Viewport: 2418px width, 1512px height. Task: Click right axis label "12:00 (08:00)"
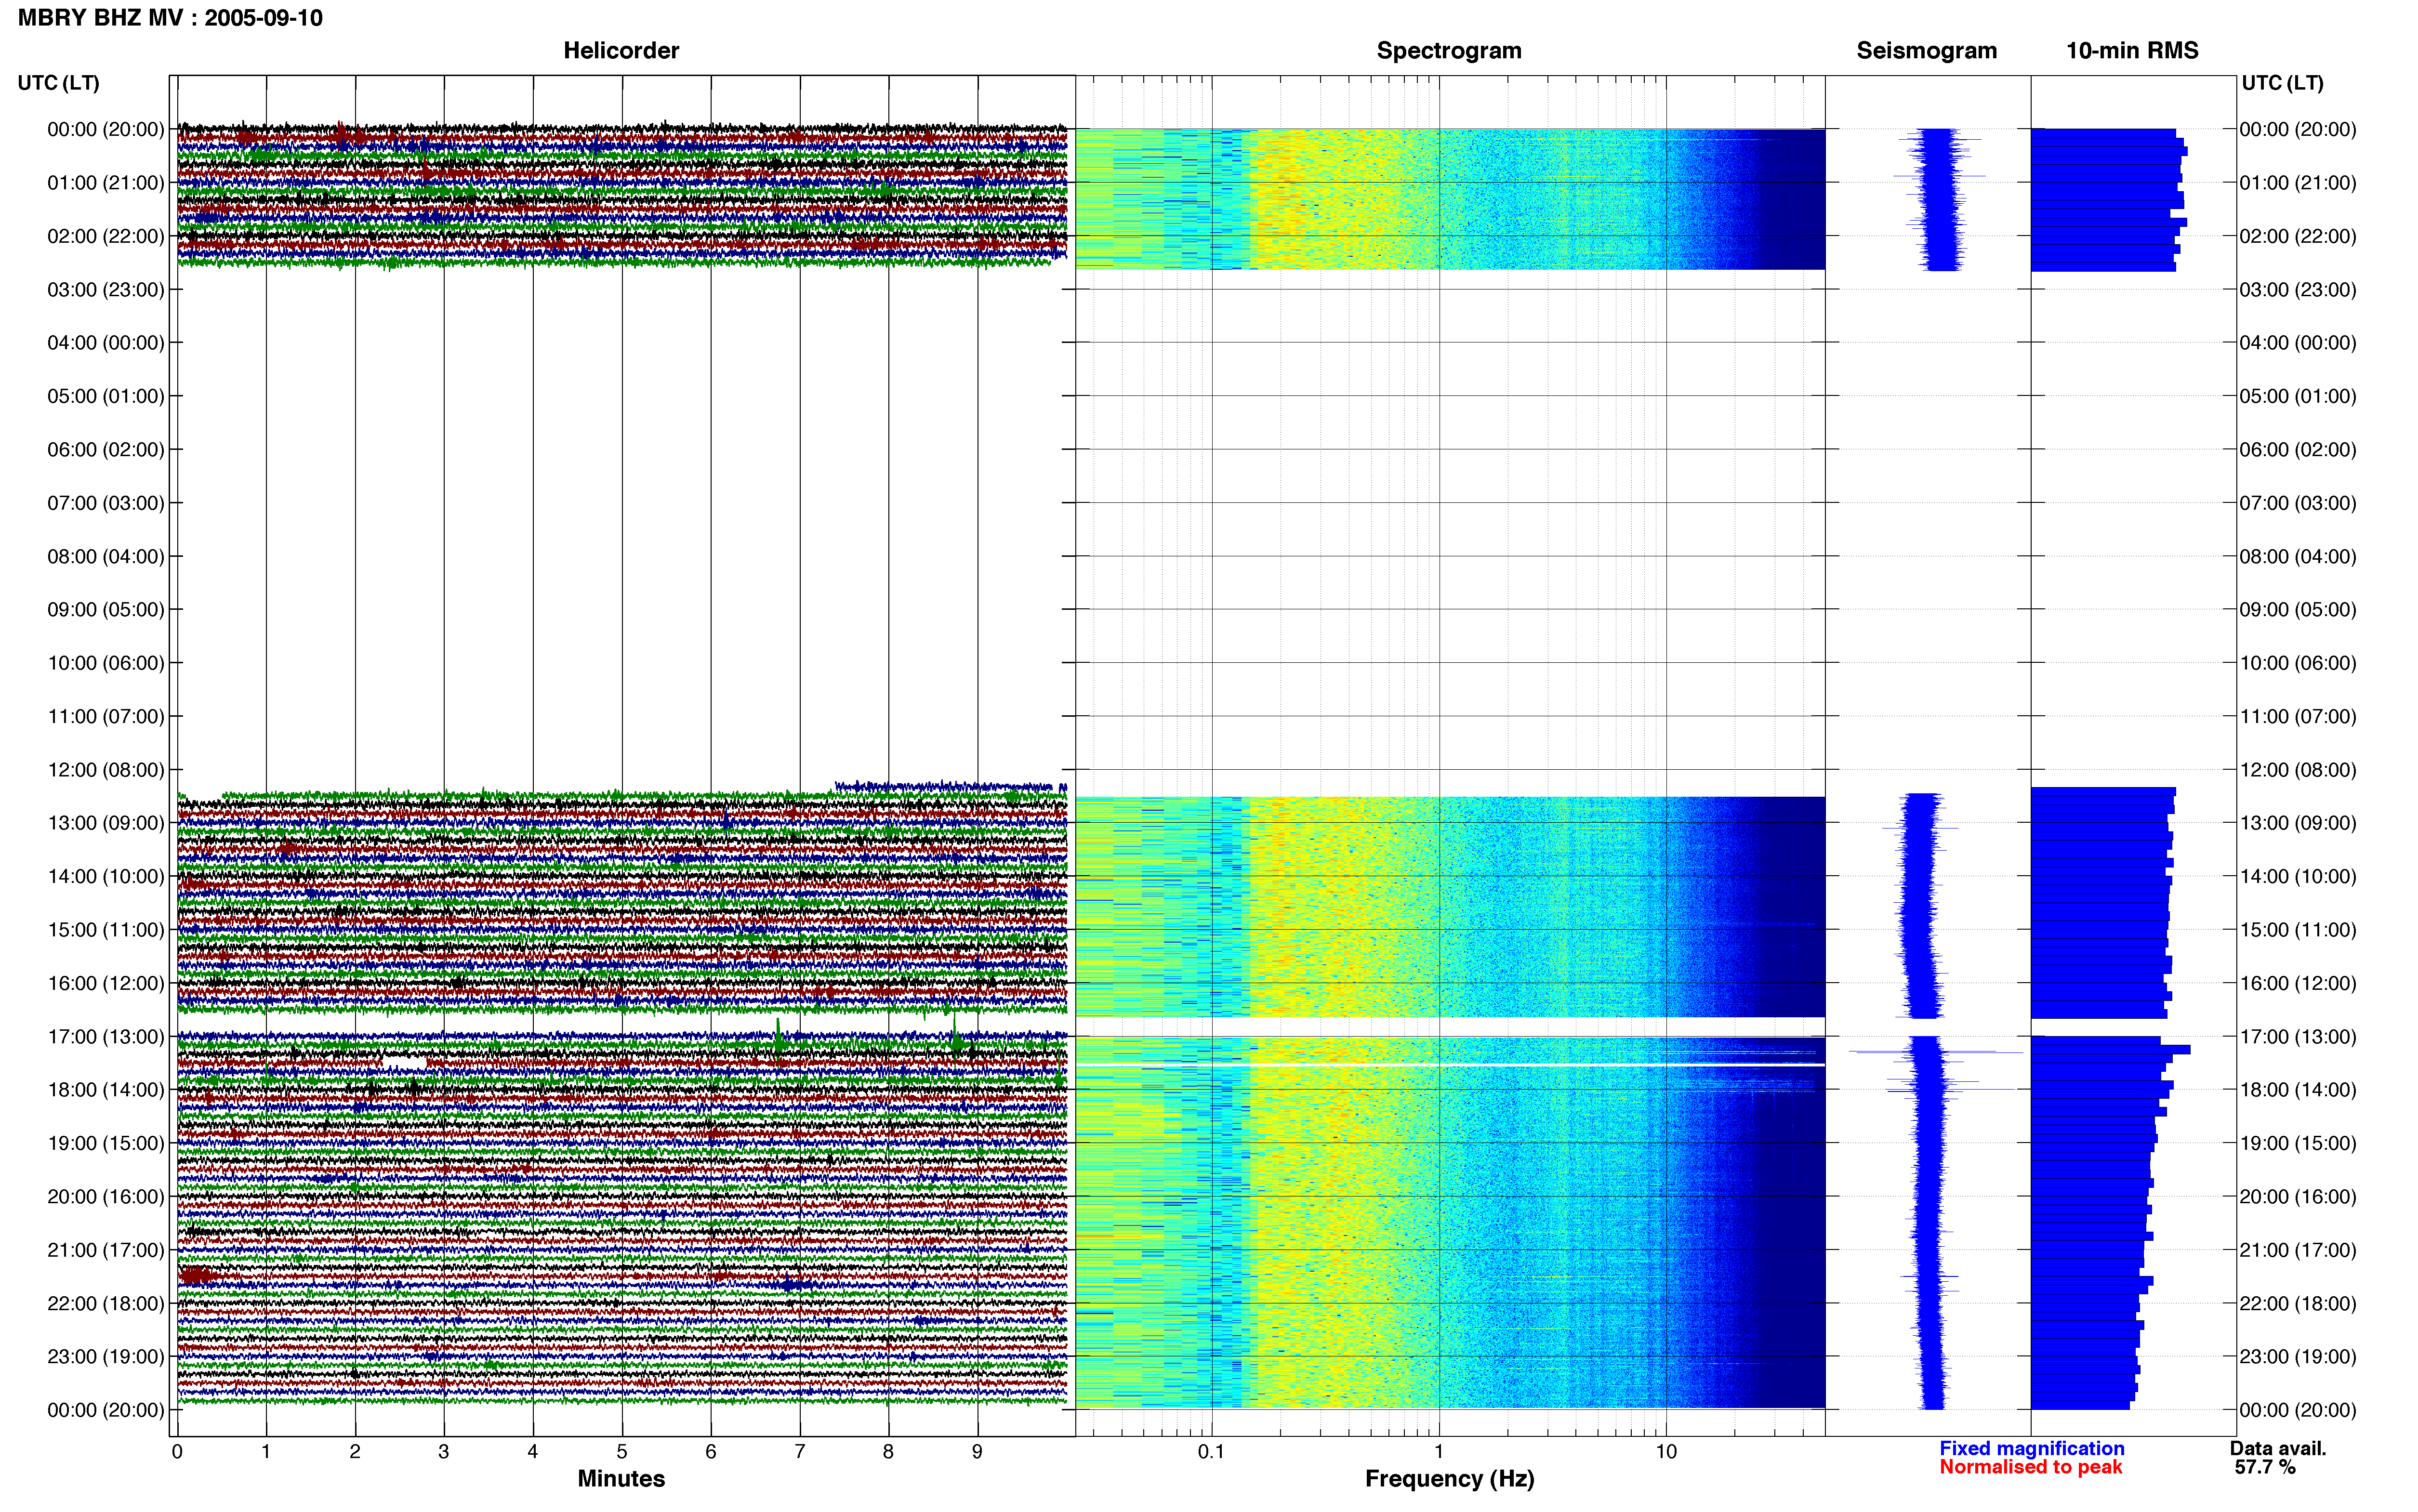[2298, 770]
